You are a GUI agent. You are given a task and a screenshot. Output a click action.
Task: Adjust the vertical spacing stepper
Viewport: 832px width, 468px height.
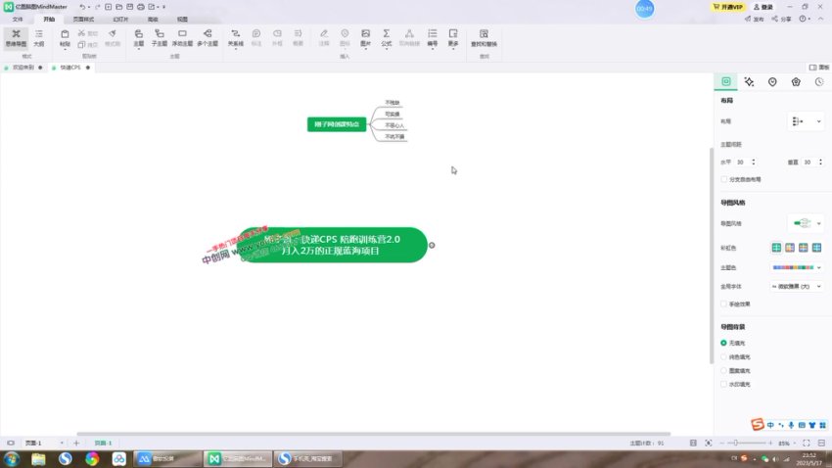click(820, 162)
